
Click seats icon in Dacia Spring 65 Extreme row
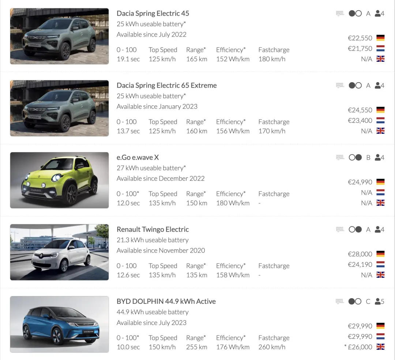tap(380, 86)
